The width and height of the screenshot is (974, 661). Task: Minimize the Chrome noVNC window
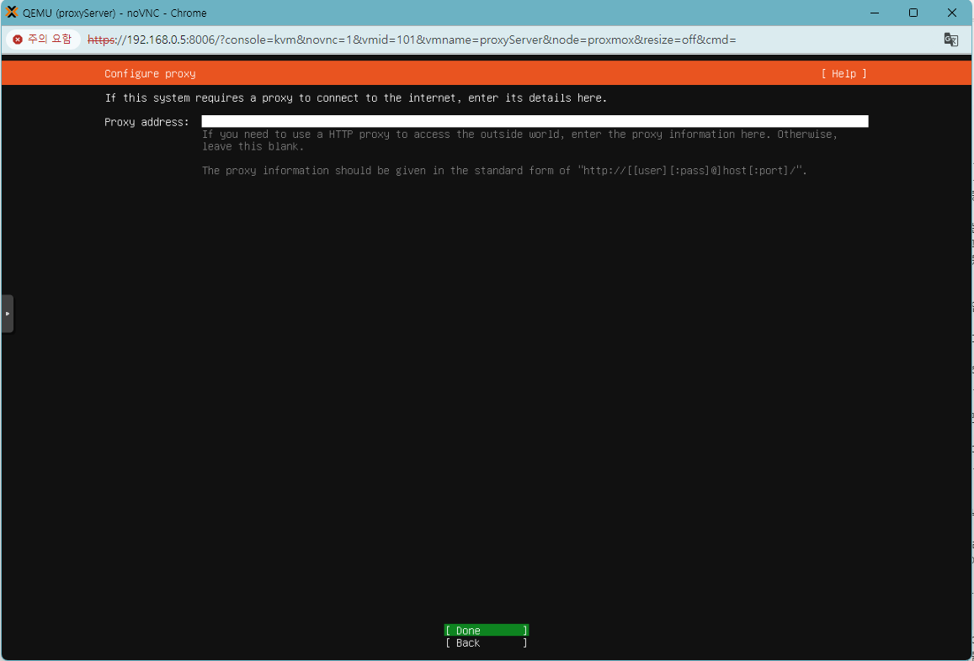point(875,13)
